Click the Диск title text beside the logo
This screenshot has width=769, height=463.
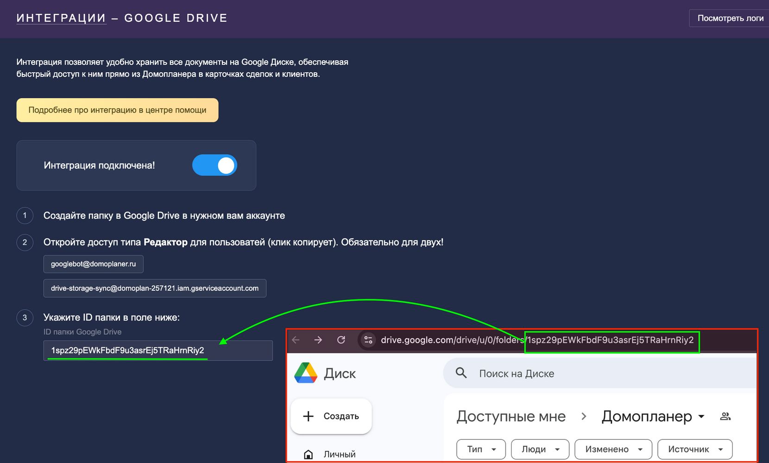pyautogui.click(x=340, y=373)
